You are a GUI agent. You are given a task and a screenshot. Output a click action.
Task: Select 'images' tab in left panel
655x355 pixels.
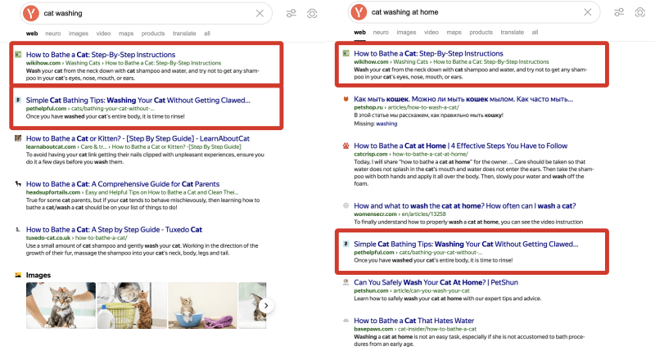(x=79, y=34)
